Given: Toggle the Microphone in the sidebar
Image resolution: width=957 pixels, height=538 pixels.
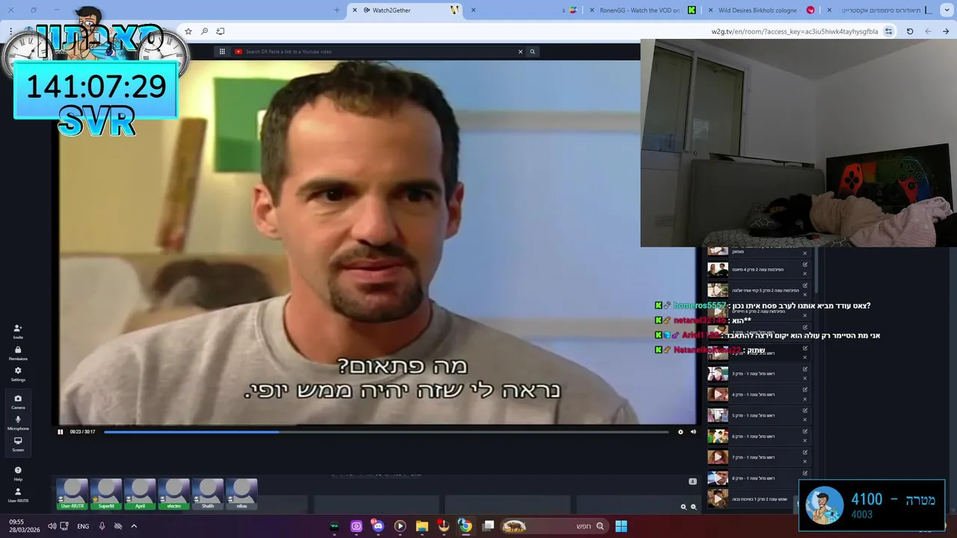Looking at the screenshot, I should coord(18,422).
